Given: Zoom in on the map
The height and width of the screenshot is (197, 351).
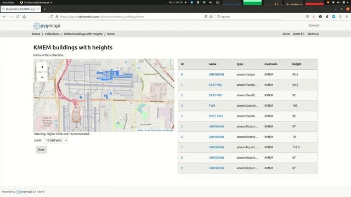Looking at the screenshot, I should [x=42, y=67].
